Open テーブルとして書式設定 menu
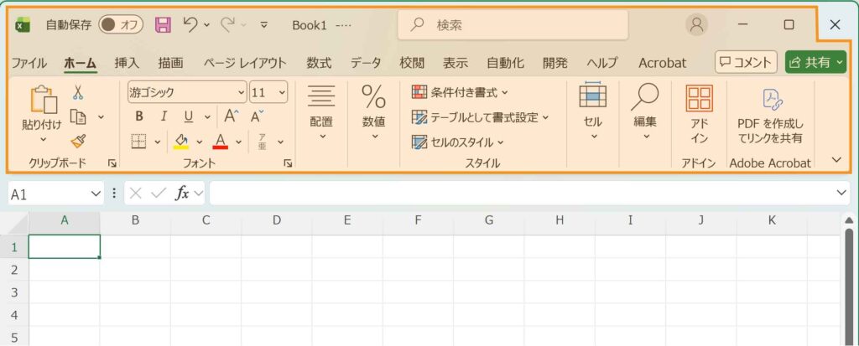Screen dimensions: 859x346 click(x=480, y=117)
